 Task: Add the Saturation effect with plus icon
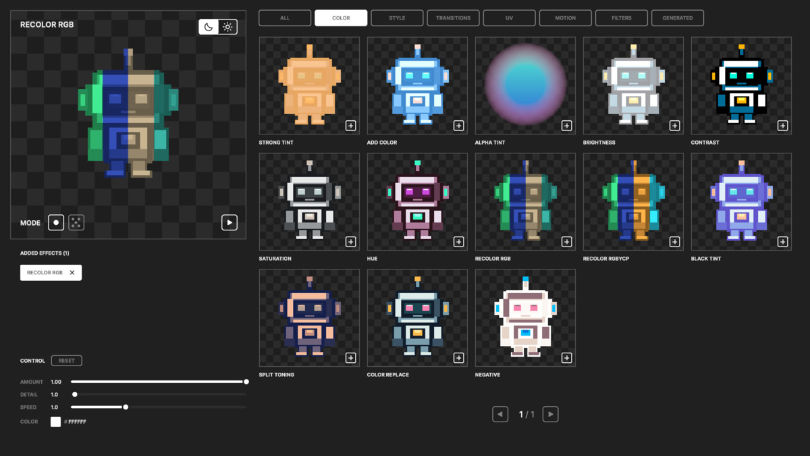click(350, 242)
